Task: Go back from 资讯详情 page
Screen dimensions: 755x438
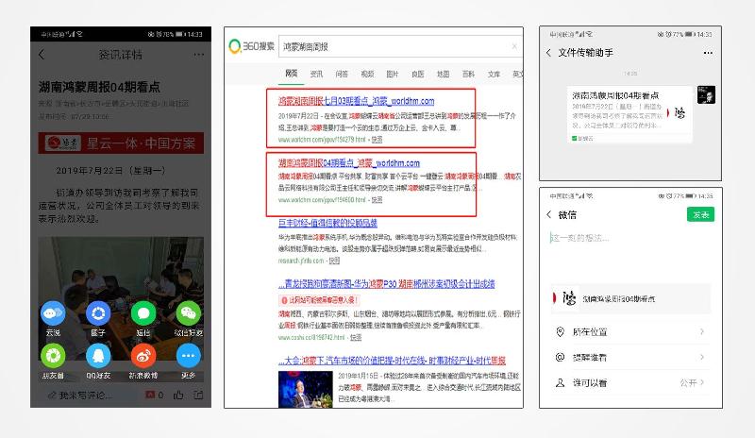Action: pyautogui.click(x=42, y=54)
